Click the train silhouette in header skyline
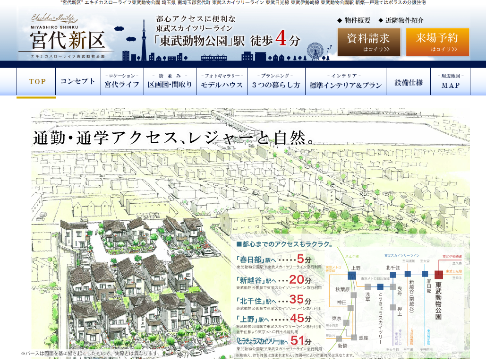Viewport: 486px width, 364px height. (215, 58)
